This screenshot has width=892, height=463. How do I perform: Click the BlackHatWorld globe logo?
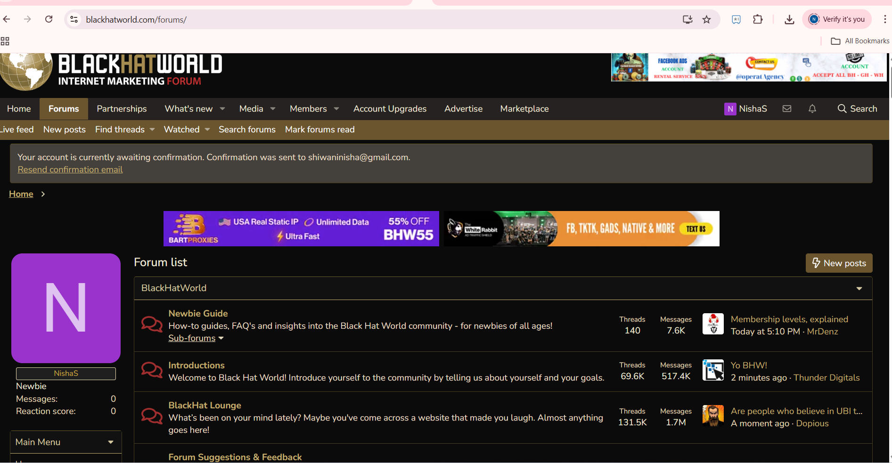point(26,71)
